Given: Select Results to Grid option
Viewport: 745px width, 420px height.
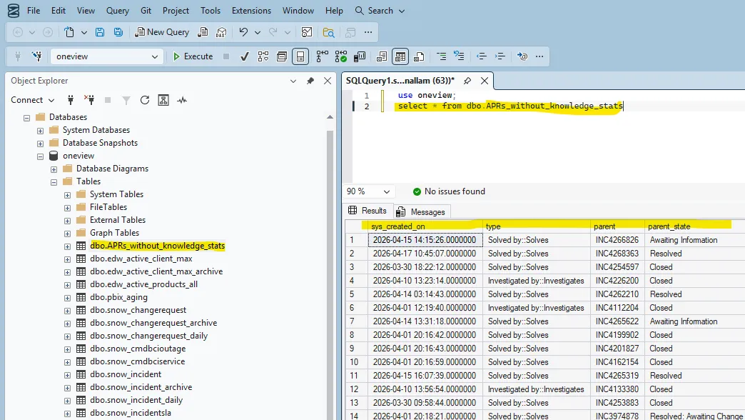Looking at the screenshot, I should click(400, 56).
